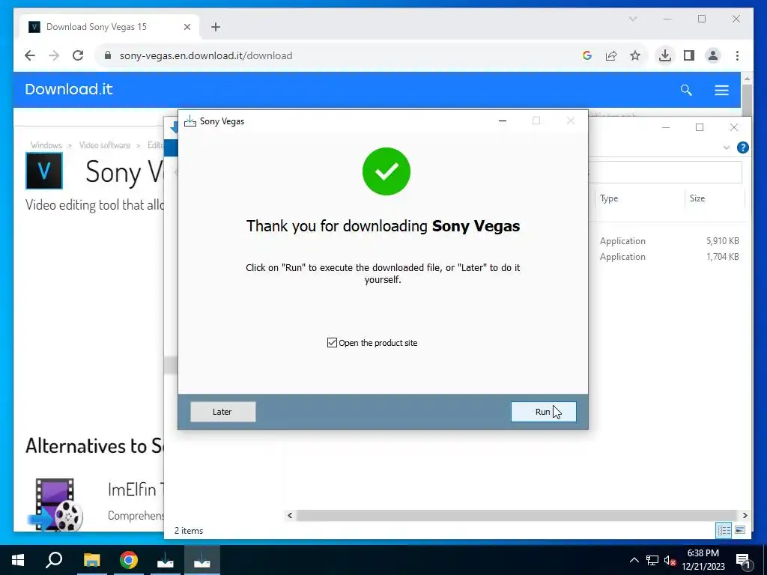The width and height of the screenshot is (767, 575).
Task: Click File Explorer search box
Action: tap(665, 172)
